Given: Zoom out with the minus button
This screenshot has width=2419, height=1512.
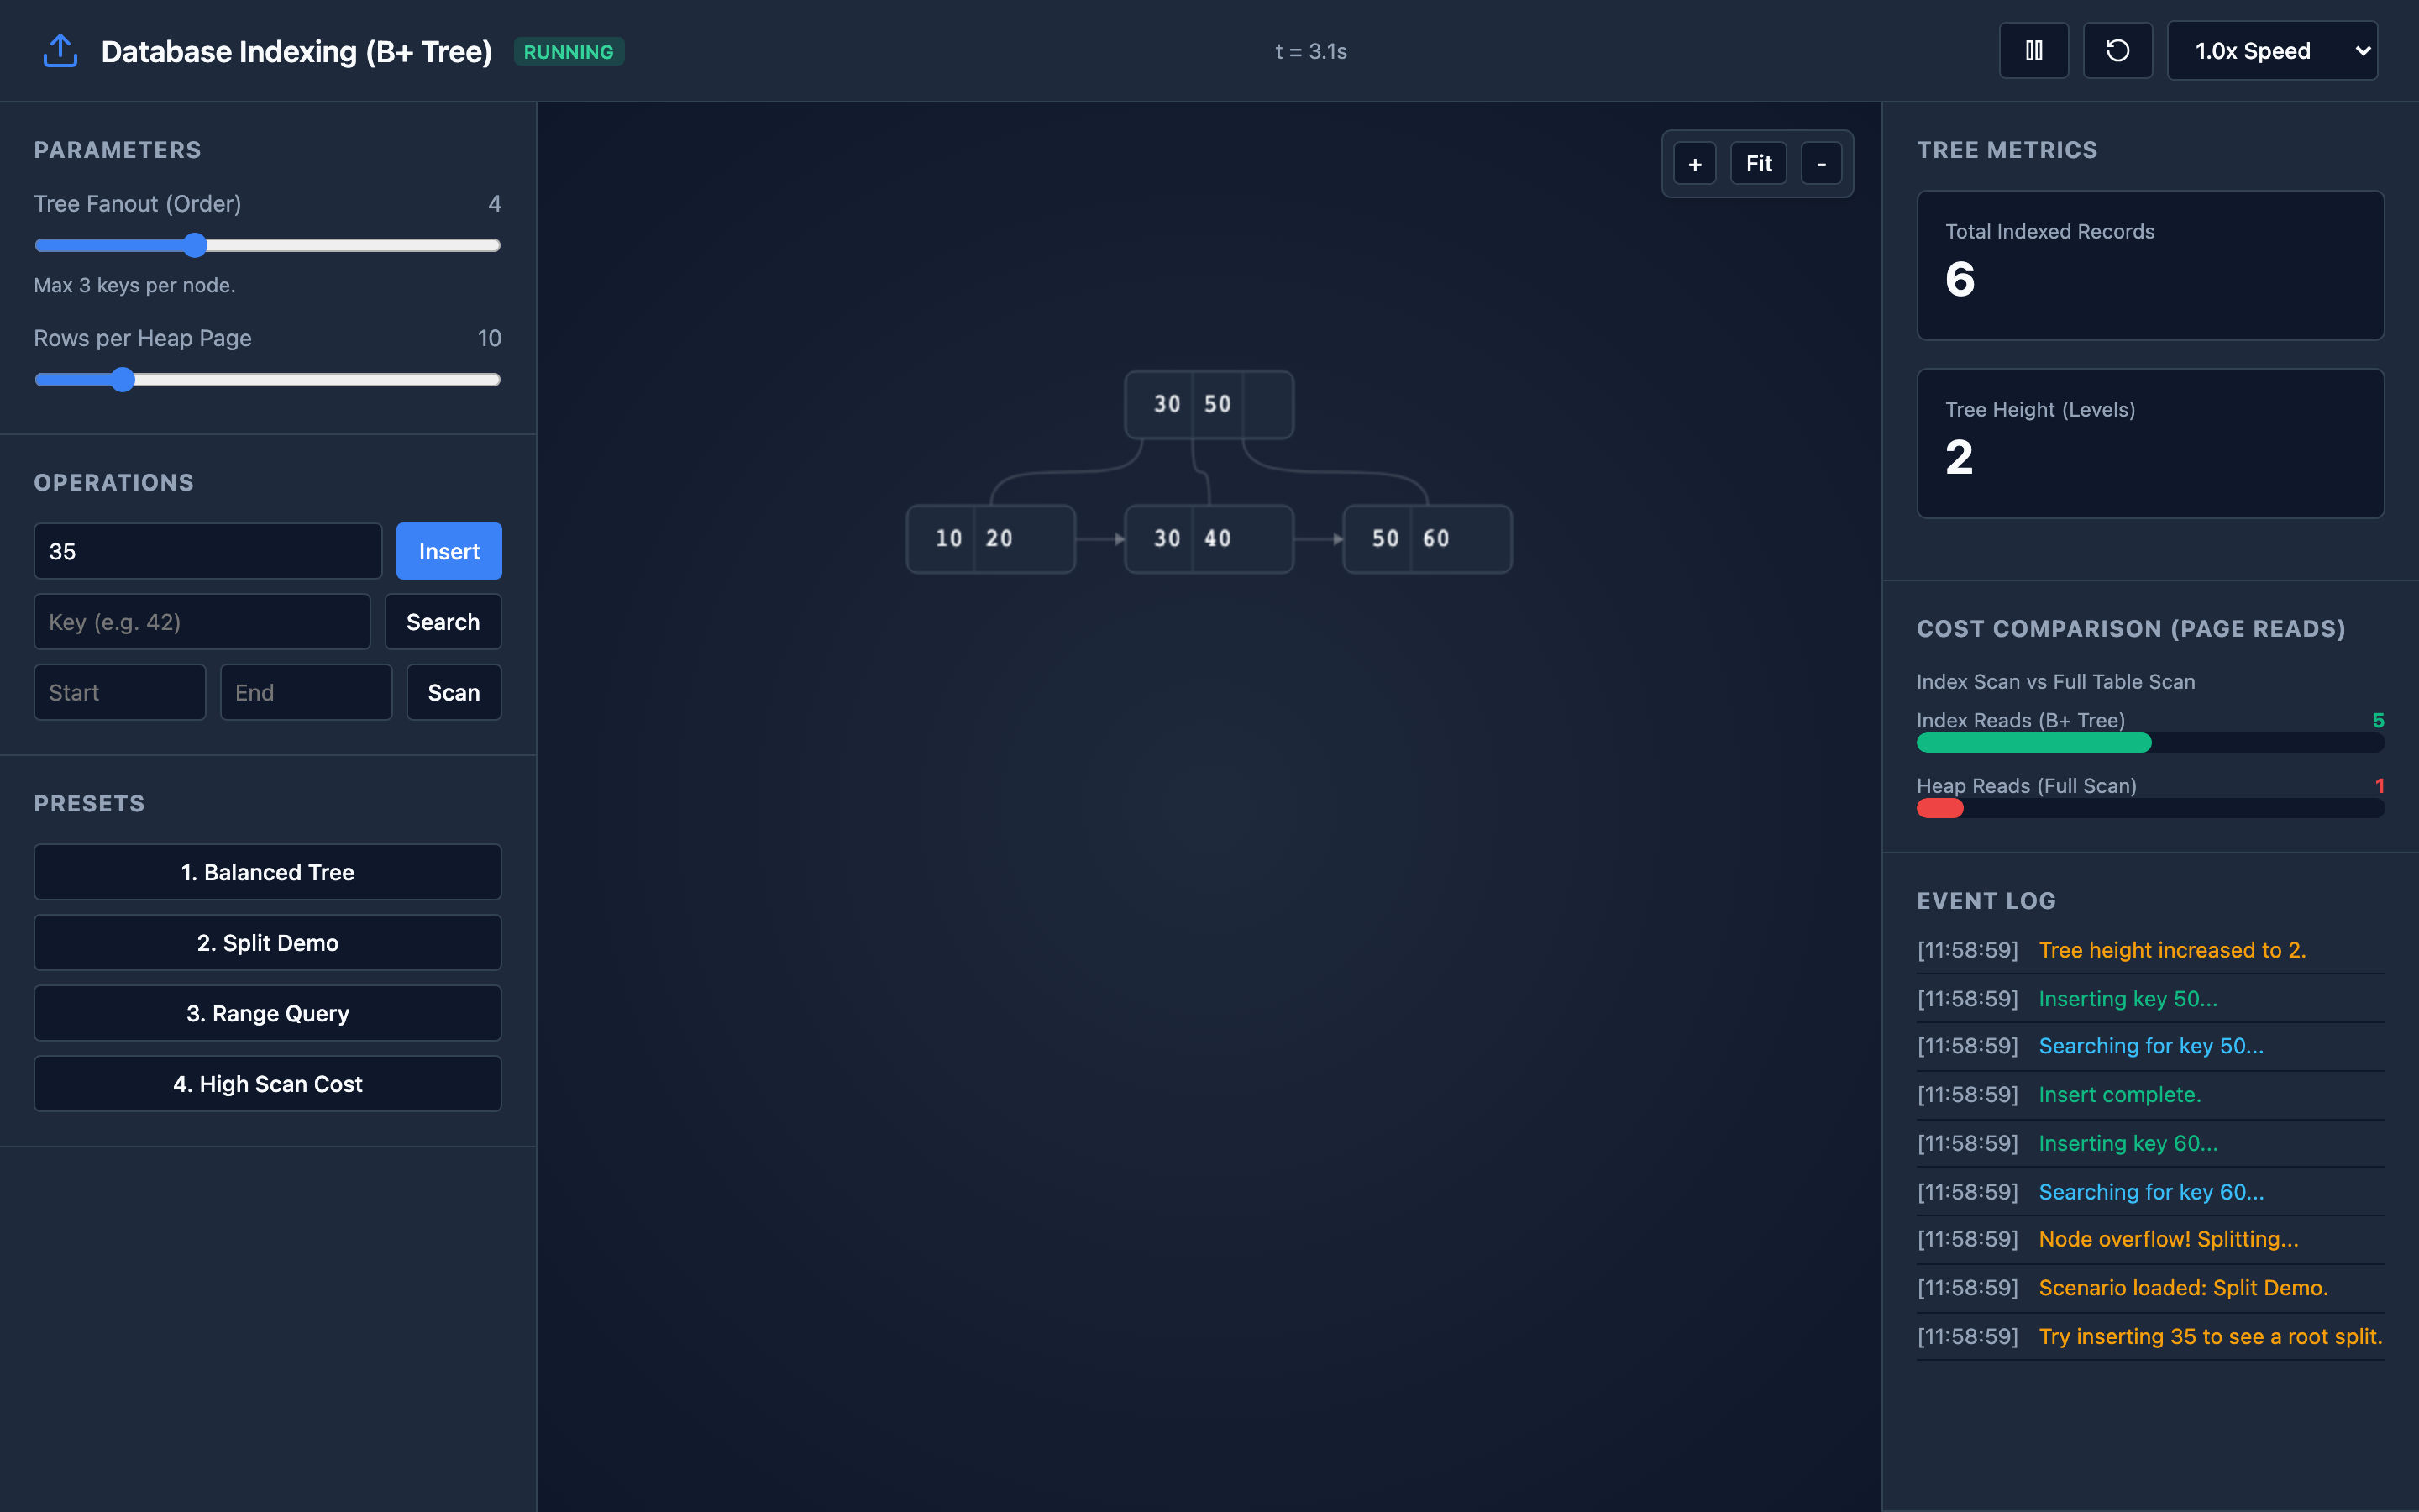Looking at the screenshot, I should pyautogui.click(x=1821, y=164).
